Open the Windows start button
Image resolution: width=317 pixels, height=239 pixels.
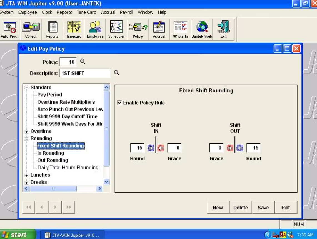(18, 235)
